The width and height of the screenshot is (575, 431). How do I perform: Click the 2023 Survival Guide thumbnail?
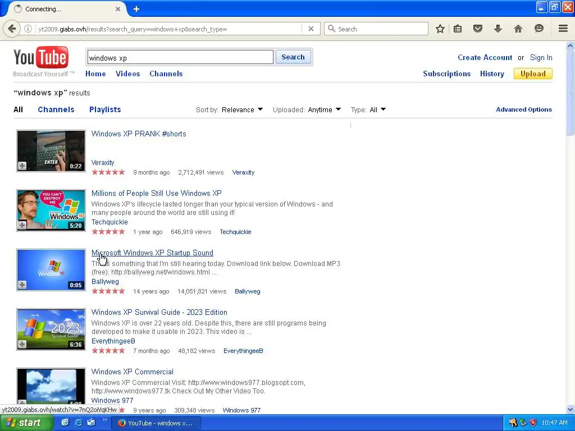(x=51, y=329)
